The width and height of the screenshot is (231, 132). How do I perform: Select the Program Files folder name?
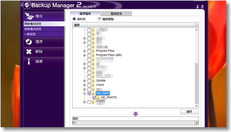pos(105,51)
